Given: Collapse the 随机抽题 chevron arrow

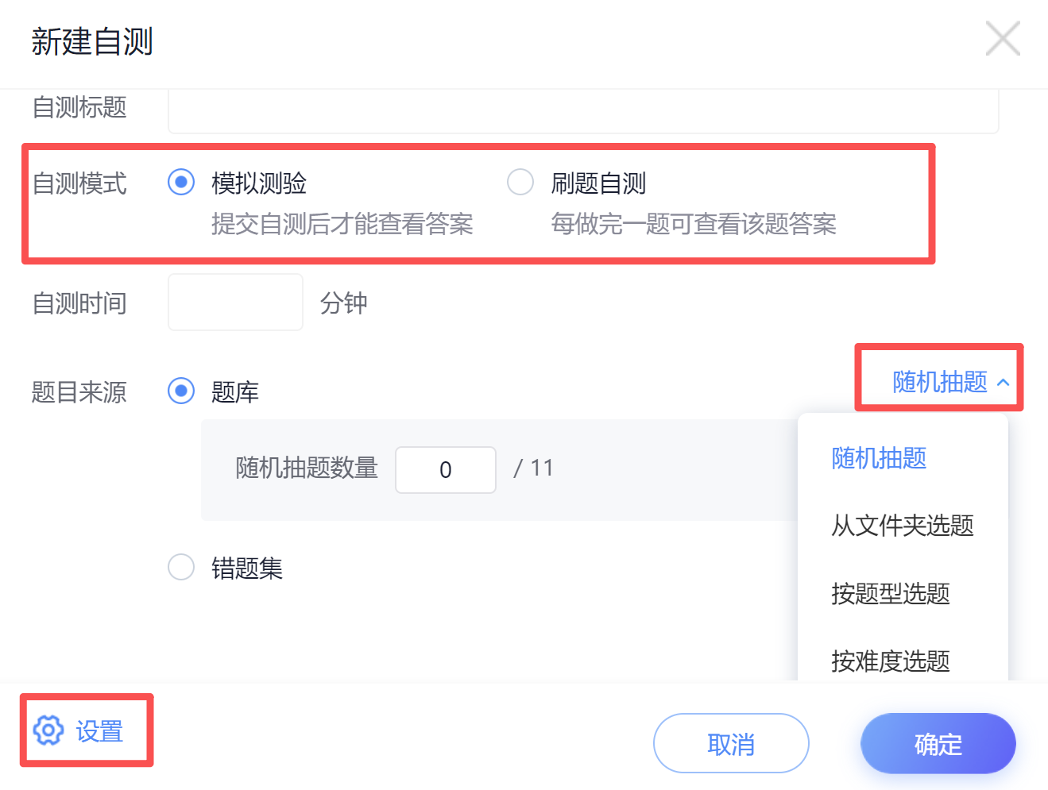Looking at the screenshot, I should [1004, 383].
